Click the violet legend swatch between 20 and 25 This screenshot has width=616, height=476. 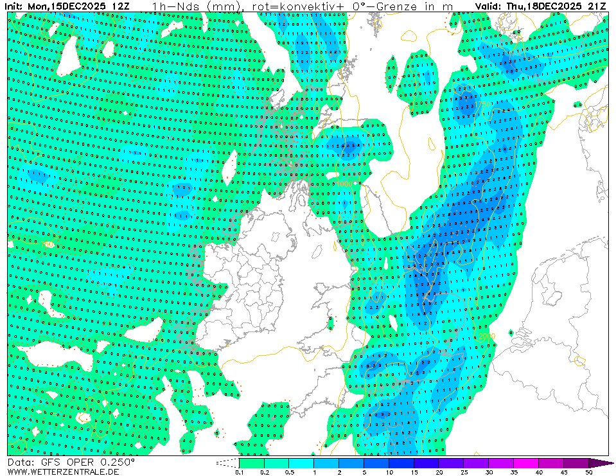(x=452, y=463)
